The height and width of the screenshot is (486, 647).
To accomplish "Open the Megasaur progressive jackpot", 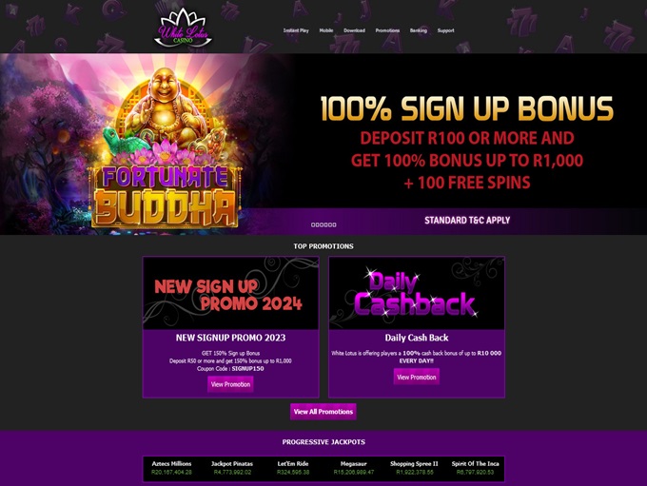I will (354, 468).
